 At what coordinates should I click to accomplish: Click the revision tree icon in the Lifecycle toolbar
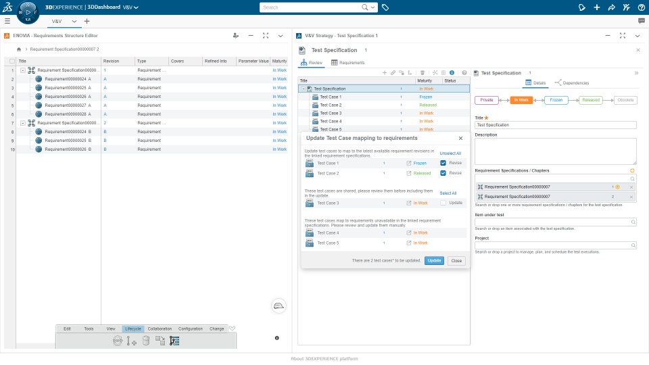(174, 341)
